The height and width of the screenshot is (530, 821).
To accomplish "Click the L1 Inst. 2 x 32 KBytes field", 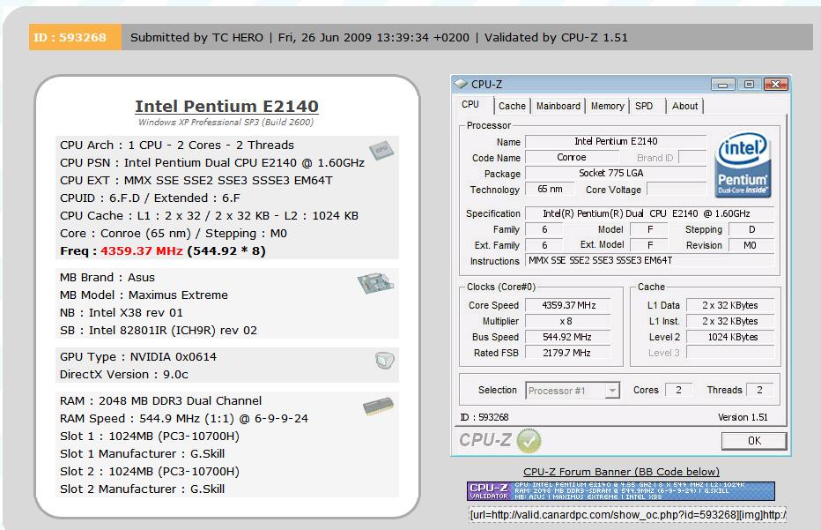I will [x=730, y=321].
